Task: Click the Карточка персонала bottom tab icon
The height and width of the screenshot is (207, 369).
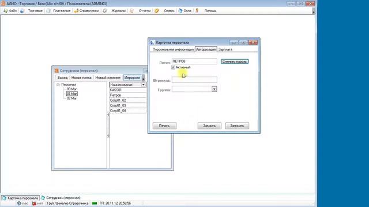Action: pos(4,198)
